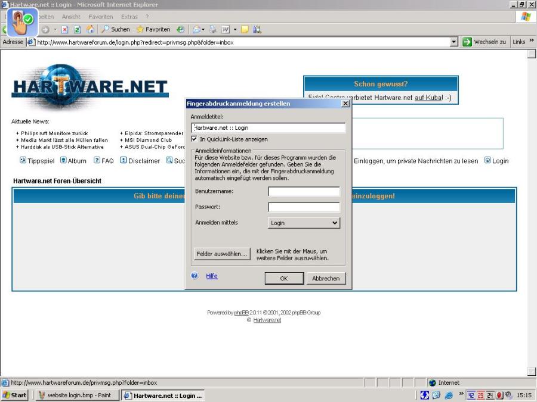Open news item Harddisk als USB-Stick Alternative
Screen dimensions: 537x402
[x=62, y=147]
